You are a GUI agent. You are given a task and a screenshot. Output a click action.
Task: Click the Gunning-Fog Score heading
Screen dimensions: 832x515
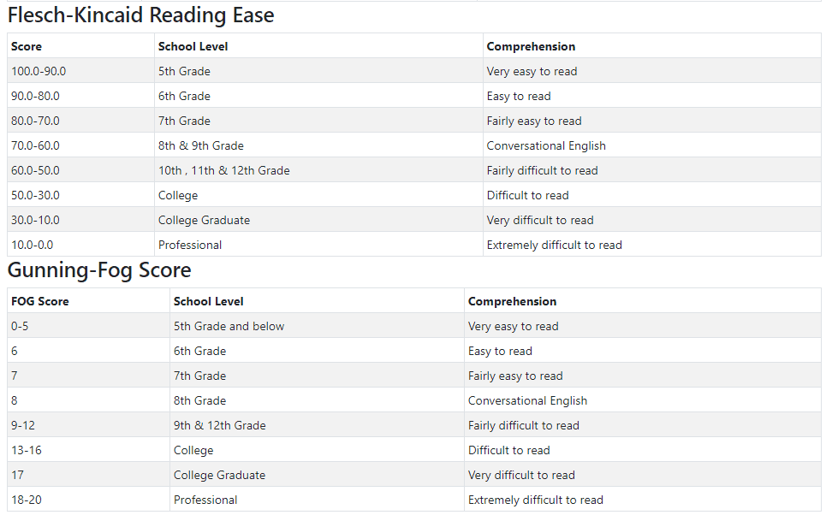tap(99, 270)
